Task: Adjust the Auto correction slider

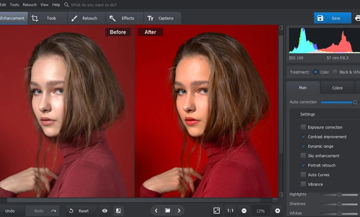Action: (355, 102)
